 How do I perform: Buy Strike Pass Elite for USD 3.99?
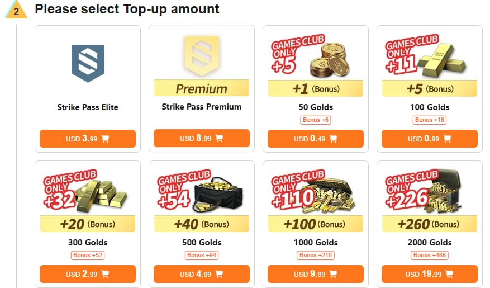(88, 139)
